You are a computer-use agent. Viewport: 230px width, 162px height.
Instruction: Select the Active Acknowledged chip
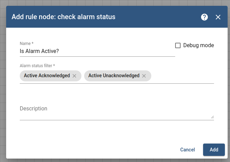(47, 76)
